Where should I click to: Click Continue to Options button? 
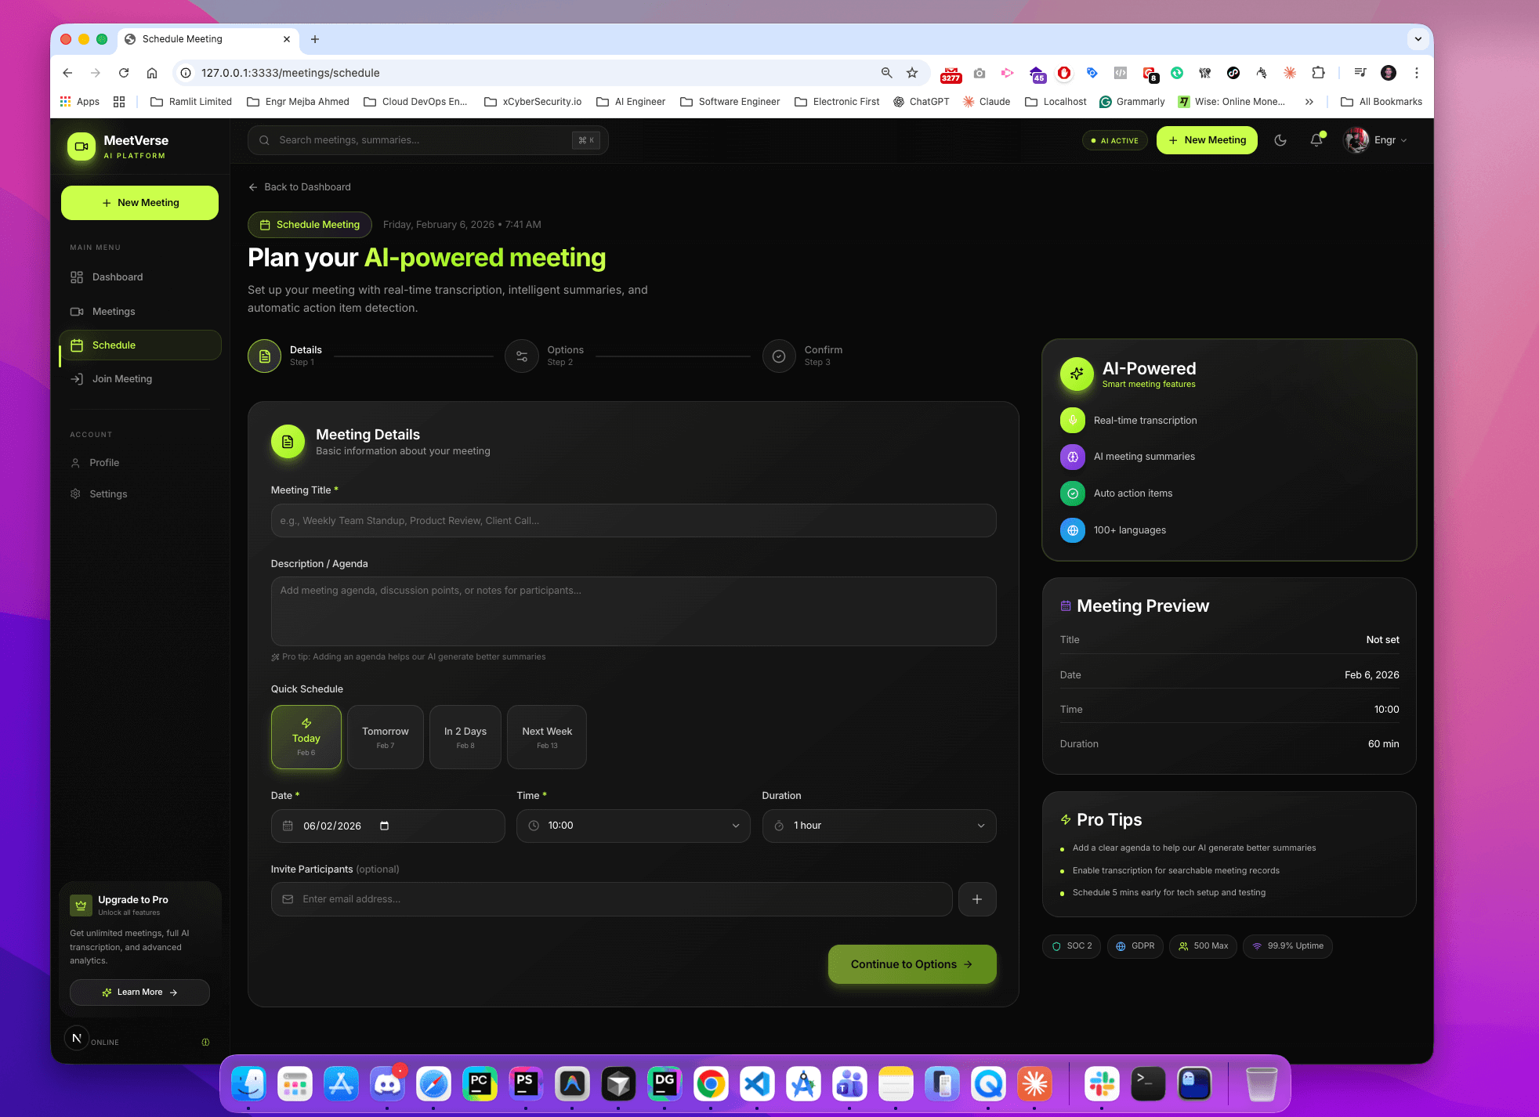click(x=912, y=964)
